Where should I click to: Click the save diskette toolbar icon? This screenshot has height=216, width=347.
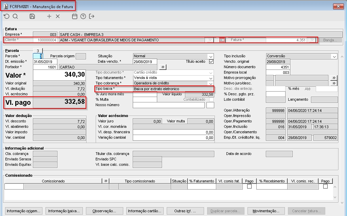tap(32, 16)
